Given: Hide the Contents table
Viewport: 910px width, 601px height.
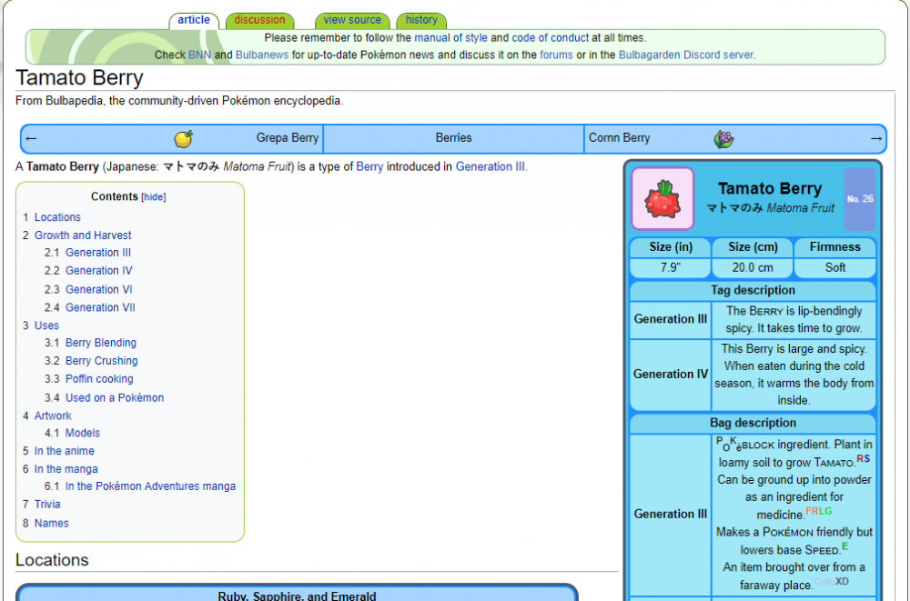Looking at the screenshot, I should [x=154, y=197].
